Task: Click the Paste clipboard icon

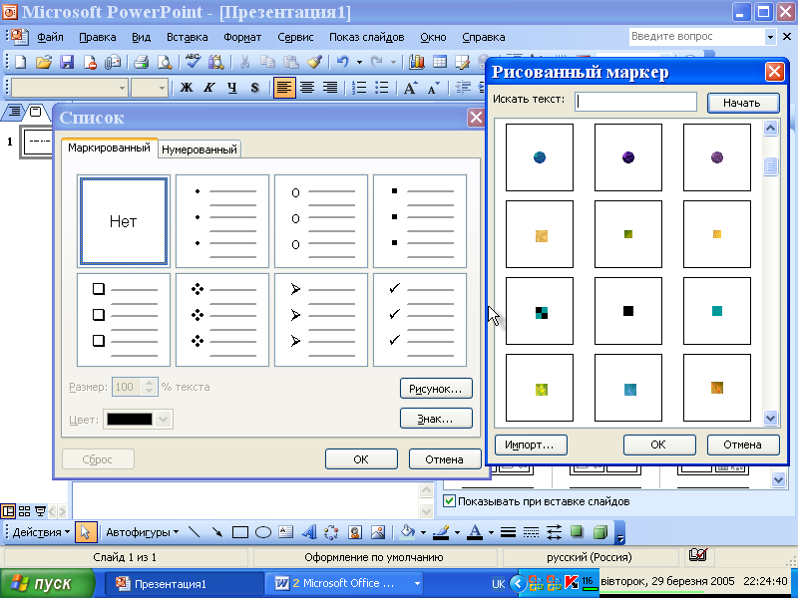Action: pyautogui.click(x=290, y=62)
